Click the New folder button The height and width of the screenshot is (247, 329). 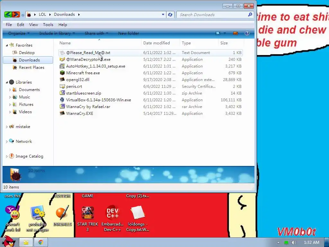(x=129, y=33)
